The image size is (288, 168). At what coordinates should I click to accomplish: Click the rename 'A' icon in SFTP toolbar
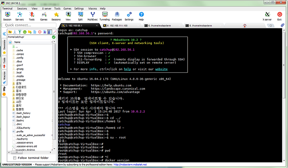pos(45,32)
